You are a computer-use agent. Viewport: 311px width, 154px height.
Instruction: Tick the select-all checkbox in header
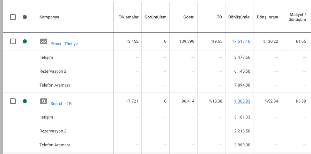[x=13, y=17]
